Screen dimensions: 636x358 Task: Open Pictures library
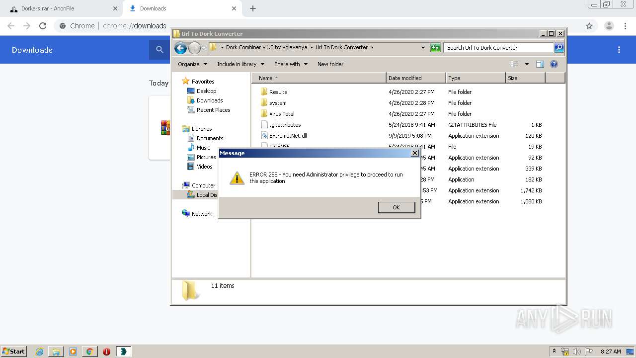[x=202, y=157]
